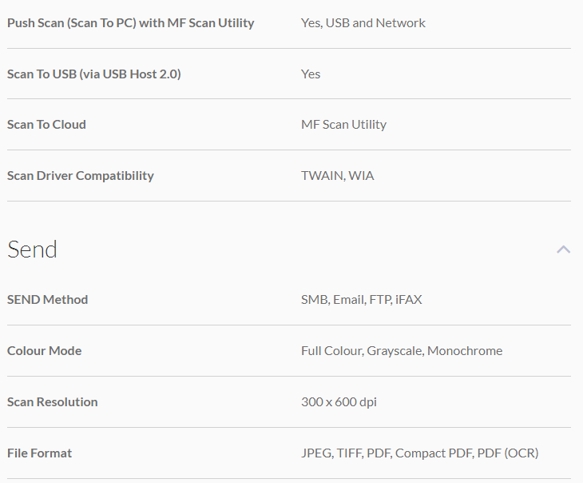Click the 'JPEG, TIFF, PDF, Compact PDF, PDF (OCR)' value

(419, 453)
